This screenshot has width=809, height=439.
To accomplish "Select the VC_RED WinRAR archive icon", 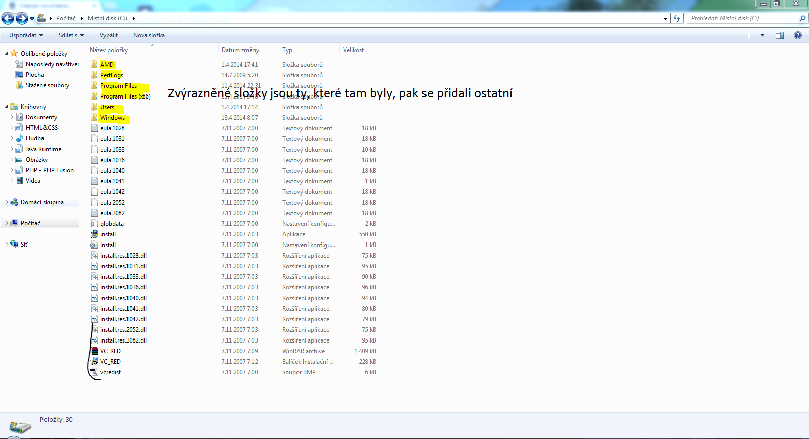I will [x=94, y=351].
